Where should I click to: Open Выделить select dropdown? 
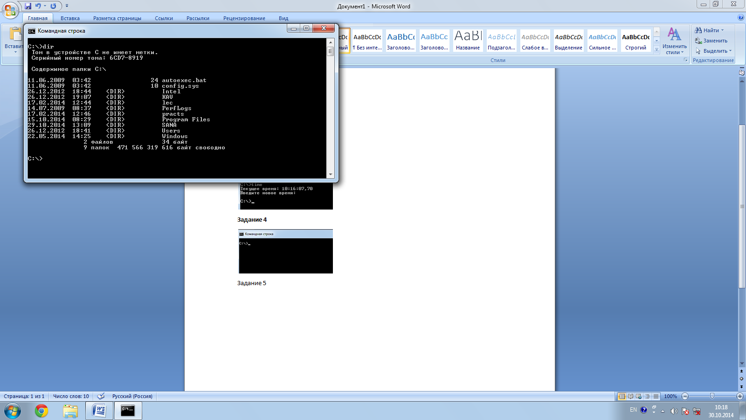click(x=713, y=51)
